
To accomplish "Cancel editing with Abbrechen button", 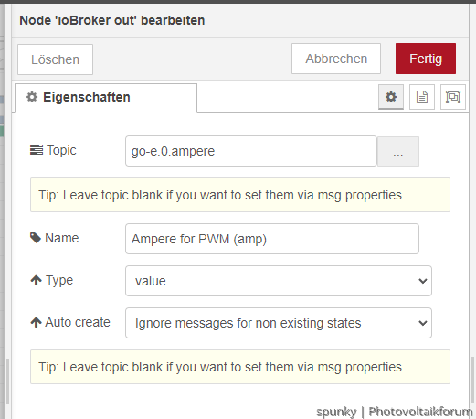I will pyautogui.click(x=336, y=59).
